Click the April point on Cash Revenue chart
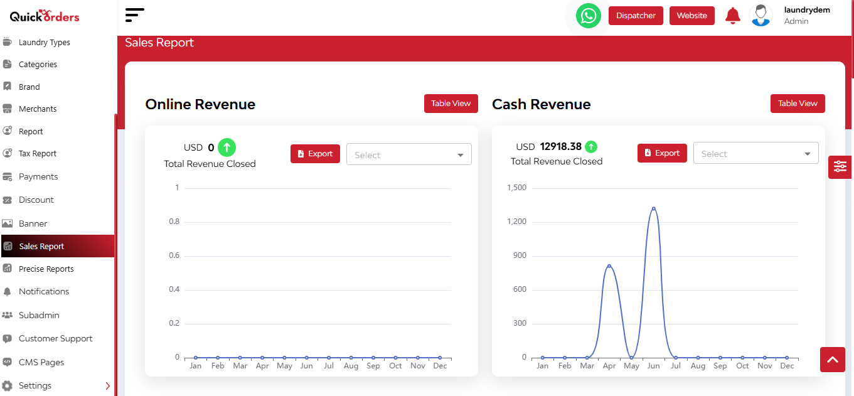The image size is (854, 396). 609,265
